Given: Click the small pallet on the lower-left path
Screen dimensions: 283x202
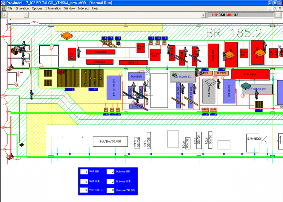Looking at the screenshot, I should tap(22, 145).
